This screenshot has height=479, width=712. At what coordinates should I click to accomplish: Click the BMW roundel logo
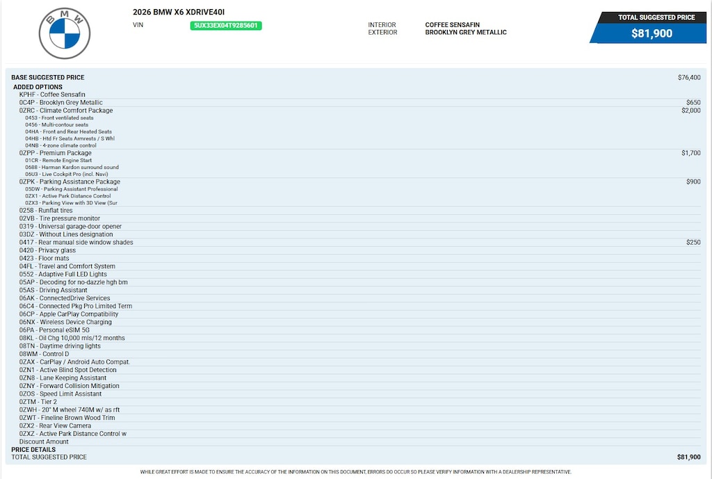65,33
